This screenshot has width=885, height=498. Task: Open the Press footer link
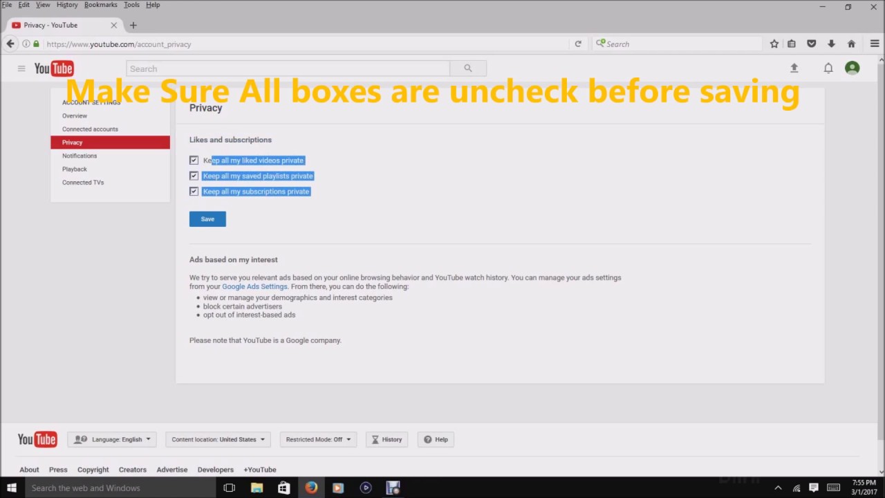point(58,470)
